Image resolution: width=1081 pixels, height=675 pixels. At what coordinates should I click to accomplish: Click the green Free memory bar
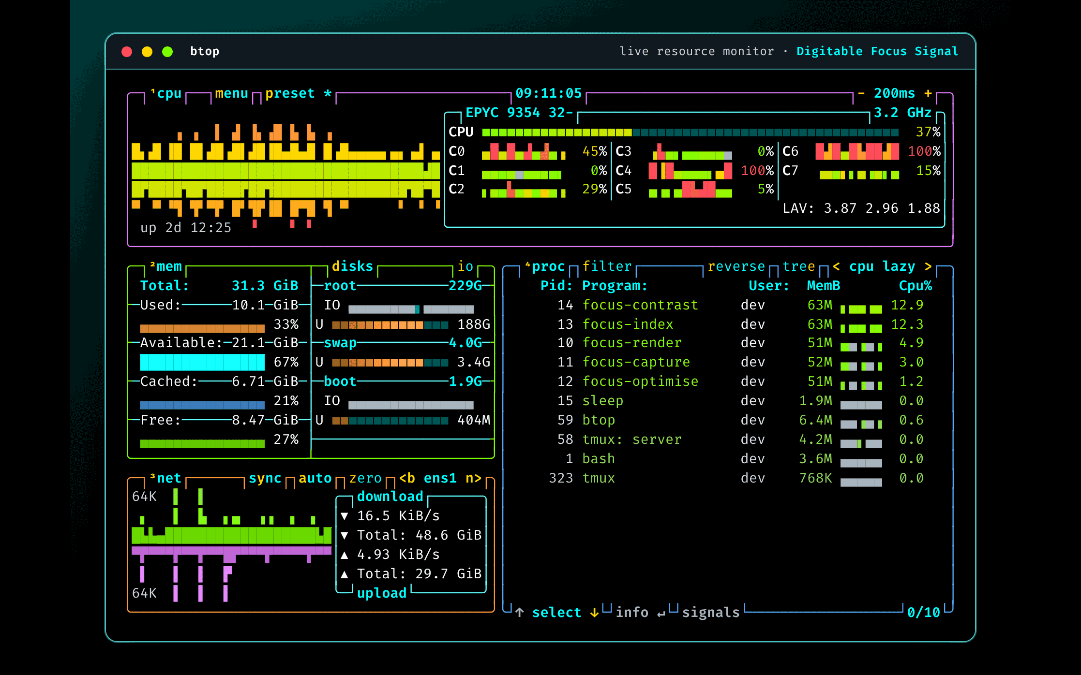pos(202,444)
